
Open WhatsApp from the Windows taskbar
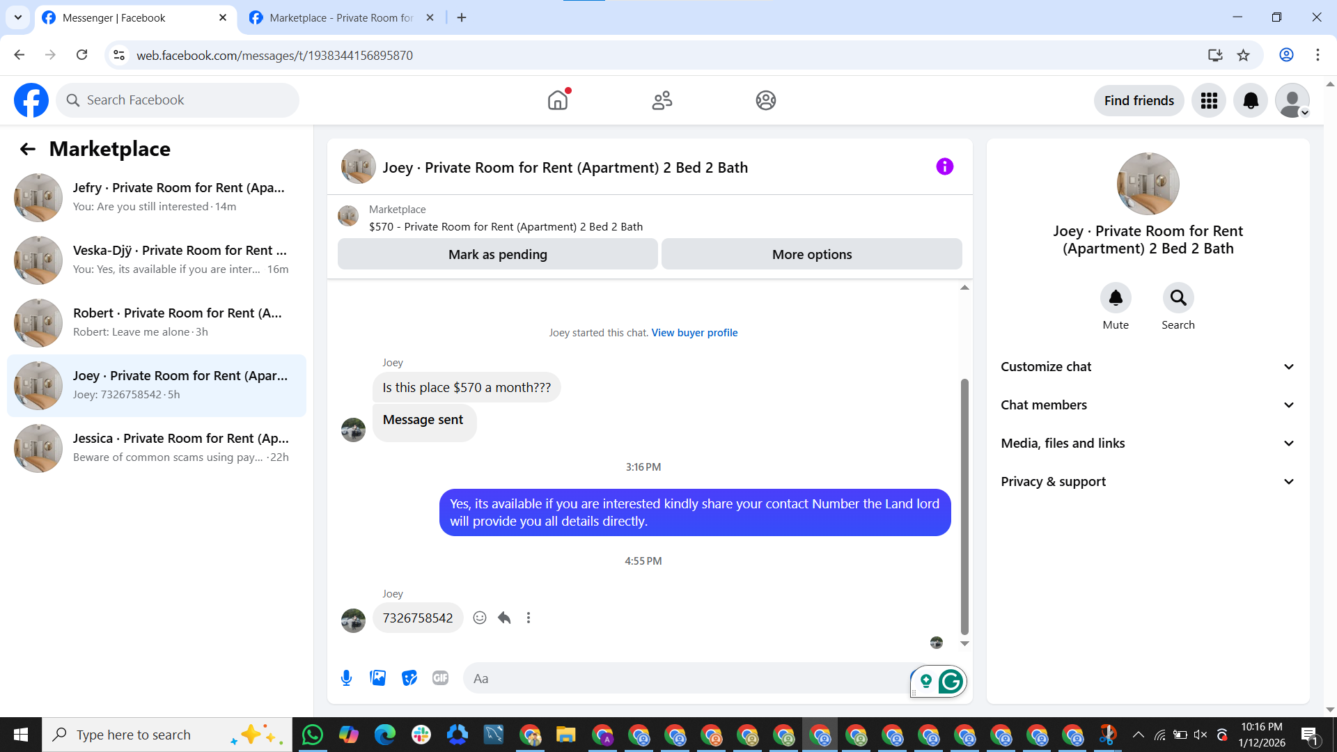click(x=313, y=735)
